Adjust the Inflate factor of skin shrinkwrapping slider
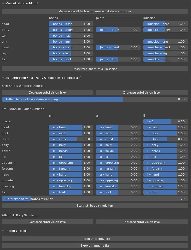 point(95,99)
